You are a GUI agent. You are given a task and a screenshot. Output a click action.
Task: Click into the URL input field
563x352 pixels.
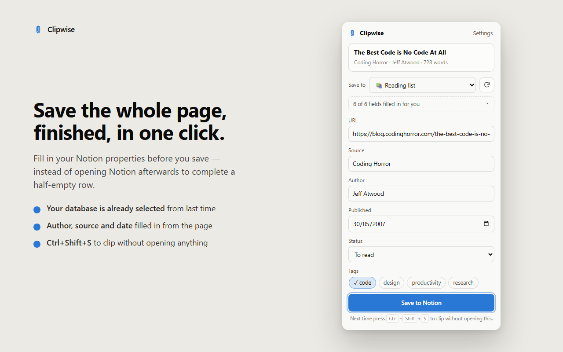[421, 134]
